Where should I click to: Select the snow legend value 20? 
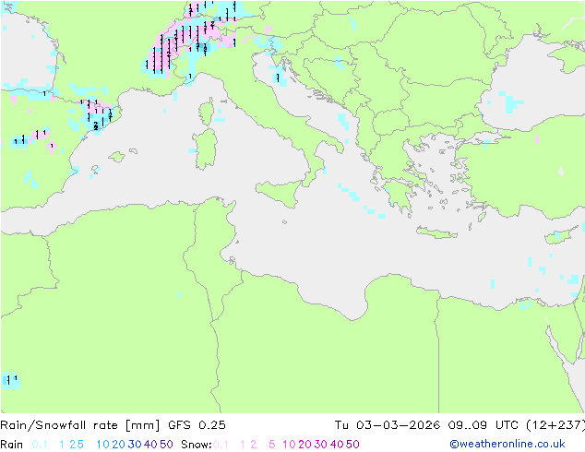[304, 445]
